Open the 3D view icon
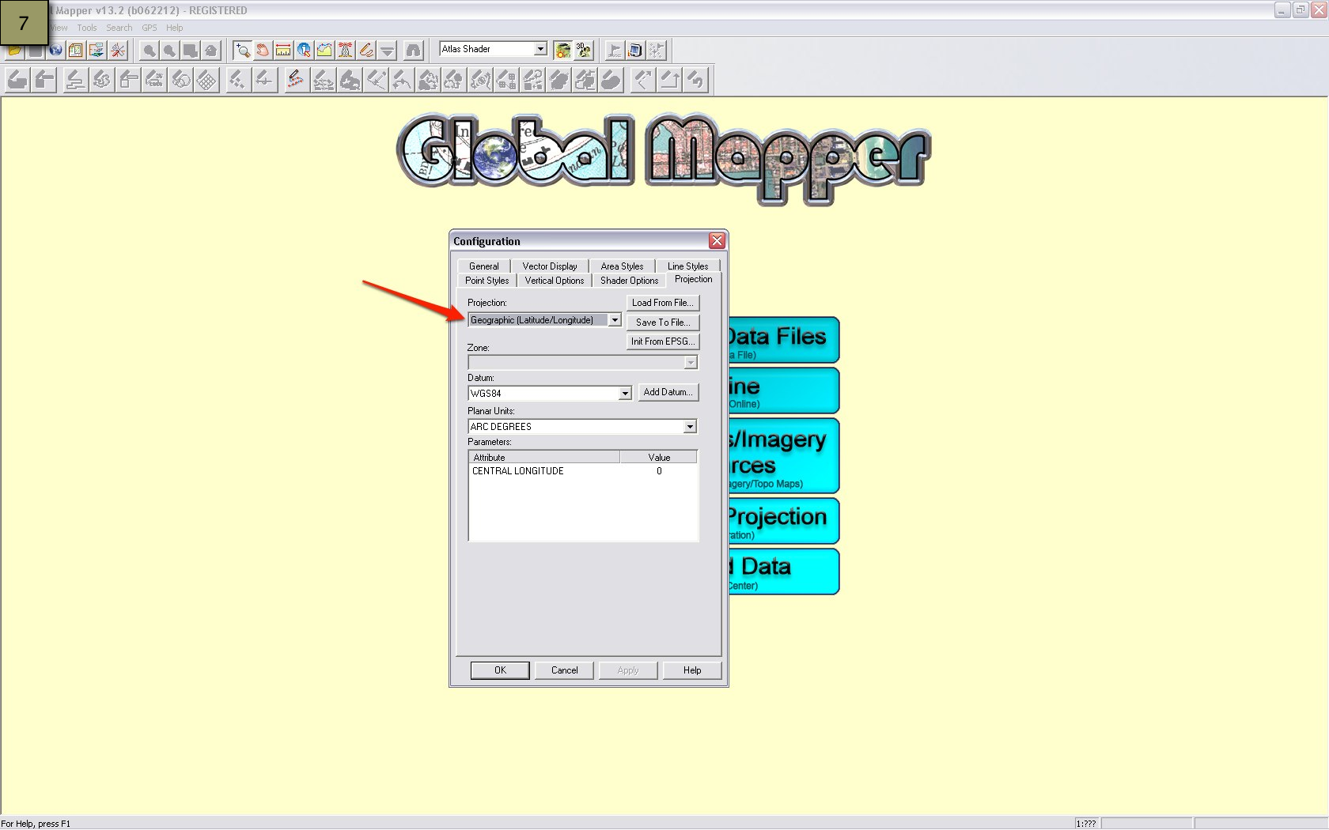The height and width of the screenshot is (830, 1329). [583, 50]
